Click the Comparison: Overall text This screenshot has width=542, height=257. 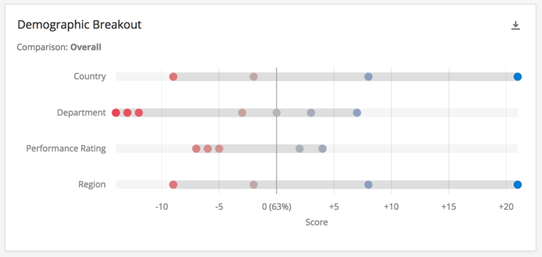tap(59, 47)
